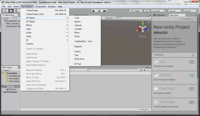Open the Hierarchy Create dropdown
The height and width of the screenshot is (116, 200).
7,18
